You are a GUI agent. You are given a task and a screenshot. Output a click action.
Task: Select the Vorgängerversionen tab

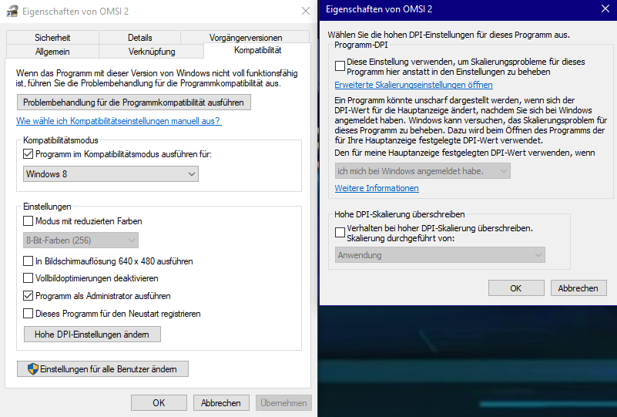point(246,38)
